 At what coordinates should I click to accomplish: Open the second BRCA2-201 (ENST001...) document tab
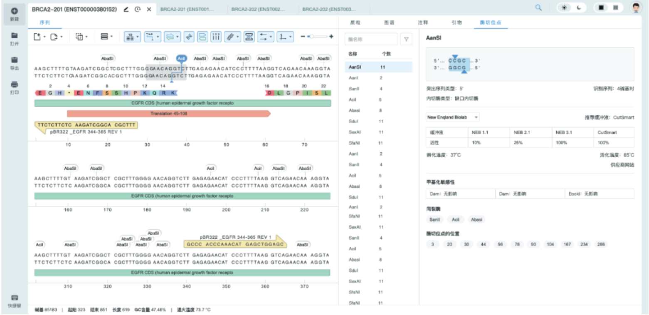pos(187,9)
